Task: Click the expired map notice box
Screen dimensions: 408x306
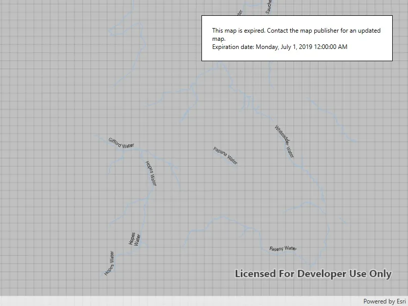Action: tap(297, 38)
